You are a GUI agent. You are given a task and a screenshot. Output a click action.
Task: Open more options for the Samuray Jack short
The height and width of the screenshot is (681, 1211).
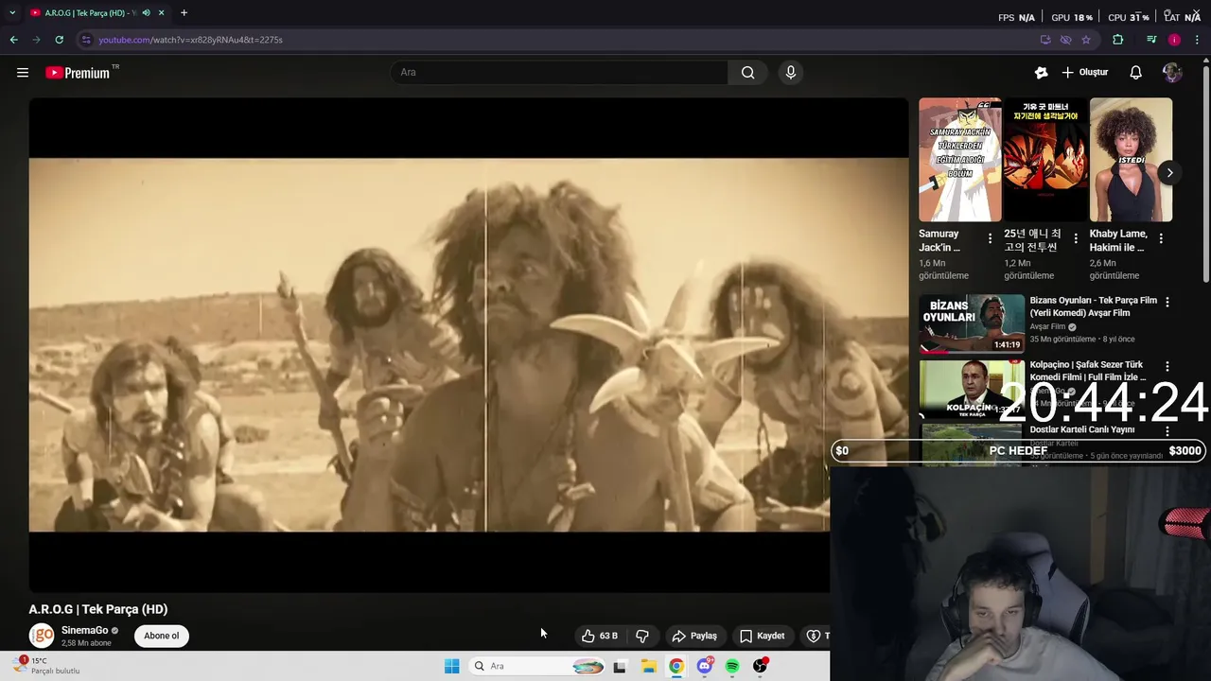click(990, 238)
